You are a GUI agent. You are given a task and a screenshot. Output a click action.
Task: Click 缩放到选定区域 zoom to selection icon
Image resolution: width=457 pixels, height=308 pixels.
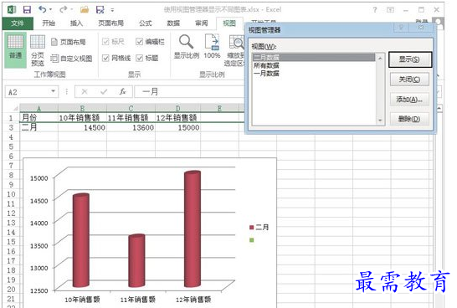click(237, 42)
